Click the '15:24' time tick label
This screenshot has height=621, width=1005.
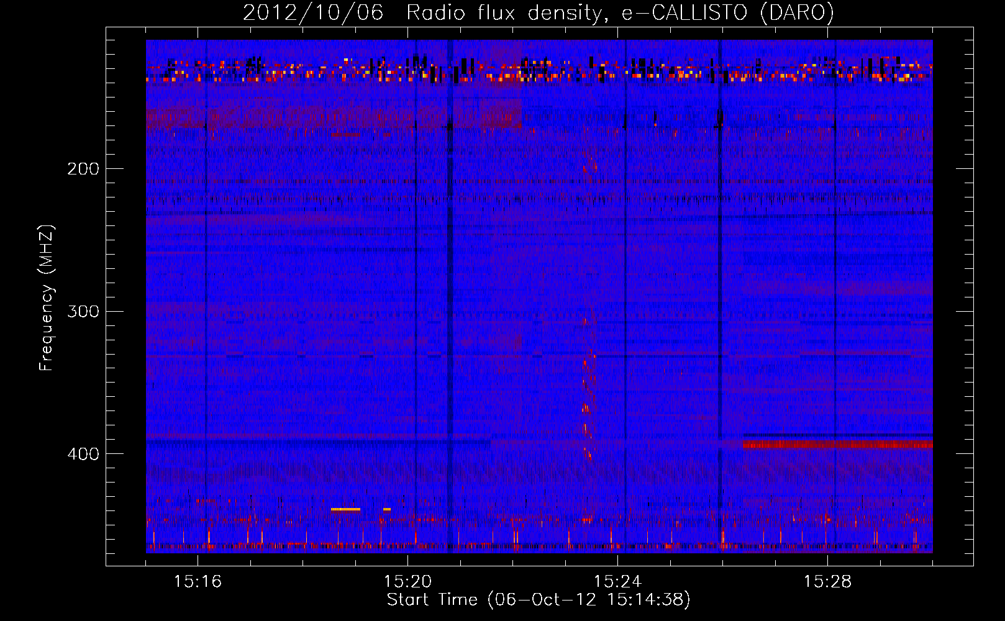coord(617,582)
